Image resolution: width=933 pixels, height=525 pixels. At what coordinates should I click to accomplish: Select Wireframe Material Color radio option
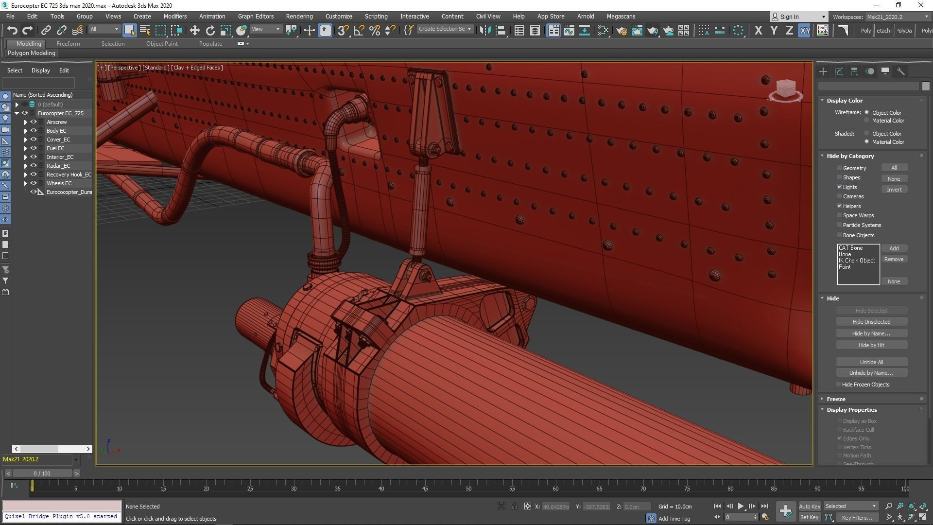pos(866,121)
